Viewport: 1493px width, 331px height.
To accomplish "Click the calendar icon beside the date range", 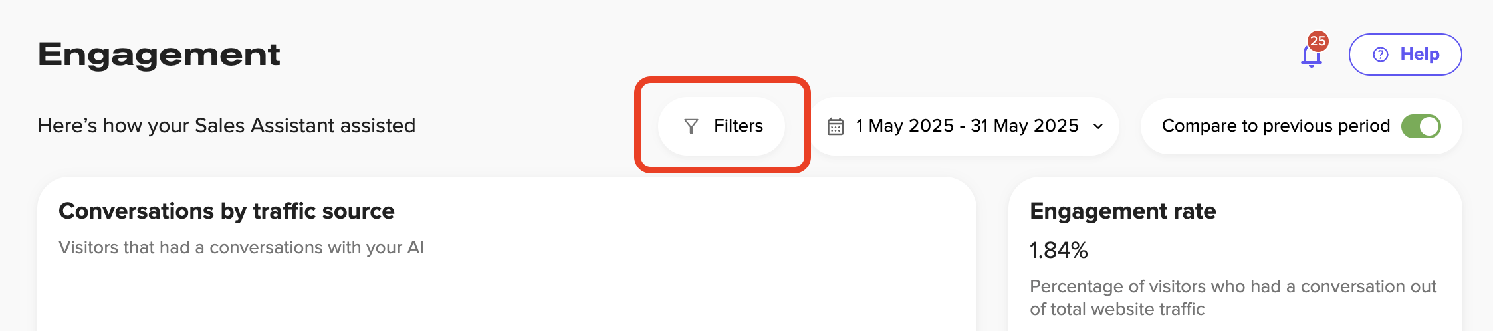I will (x=836, y=126).
